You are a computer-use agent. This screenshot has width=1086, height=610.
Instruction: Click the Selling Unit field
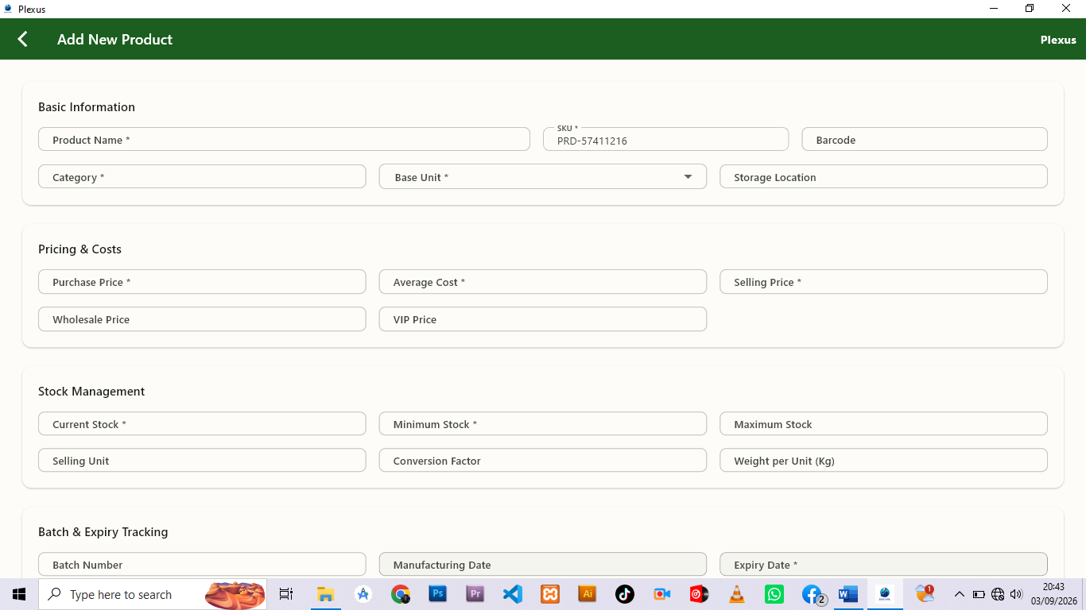pyautogui.click(x=202, y=460)
